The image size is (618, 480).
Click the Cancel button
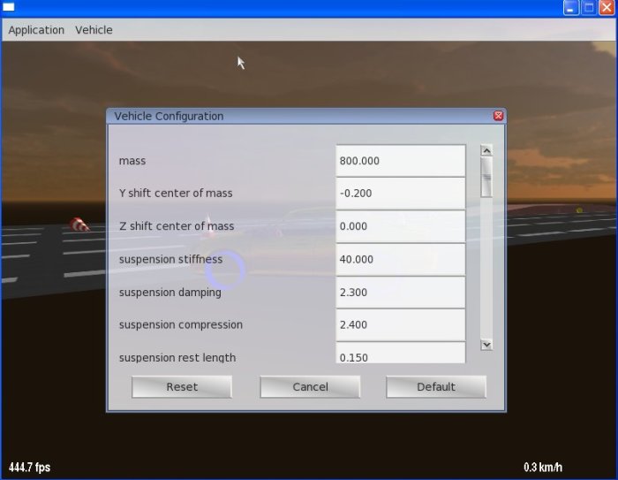click(310, 387)
